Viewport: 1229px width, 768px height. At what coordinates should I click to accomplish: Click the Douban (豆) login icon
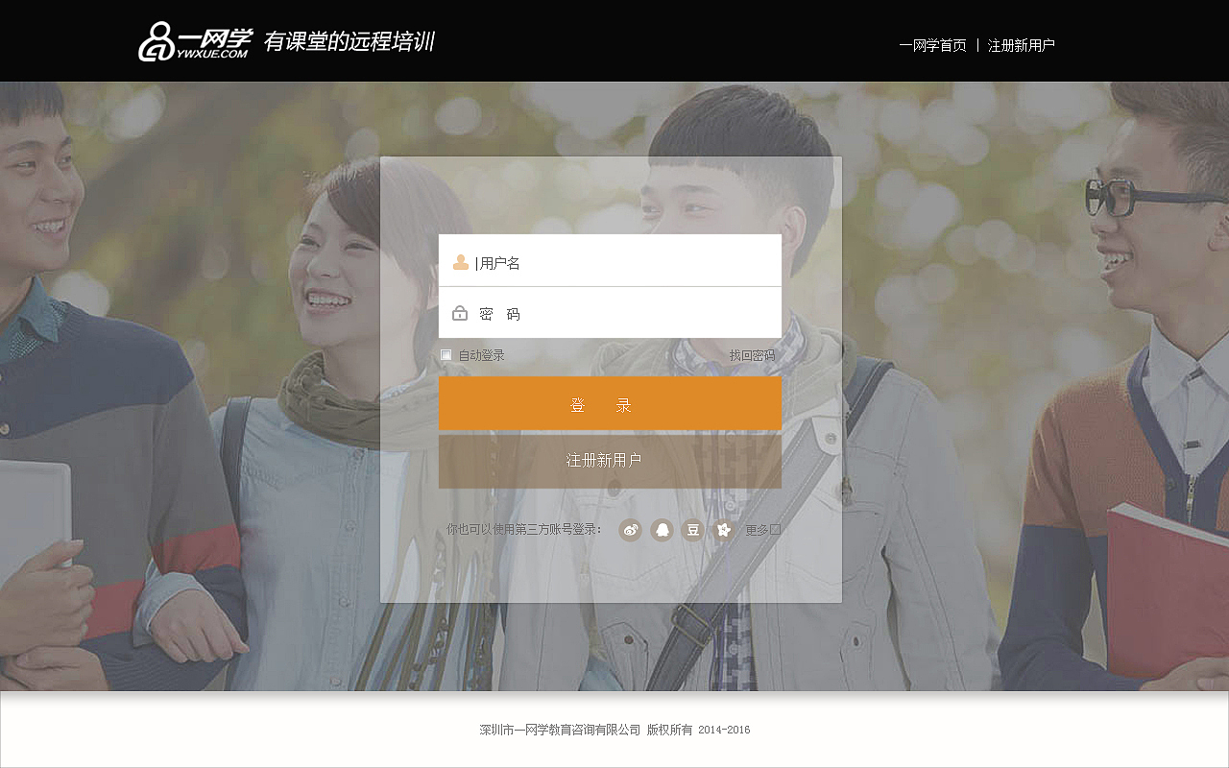tap(692, 530)
